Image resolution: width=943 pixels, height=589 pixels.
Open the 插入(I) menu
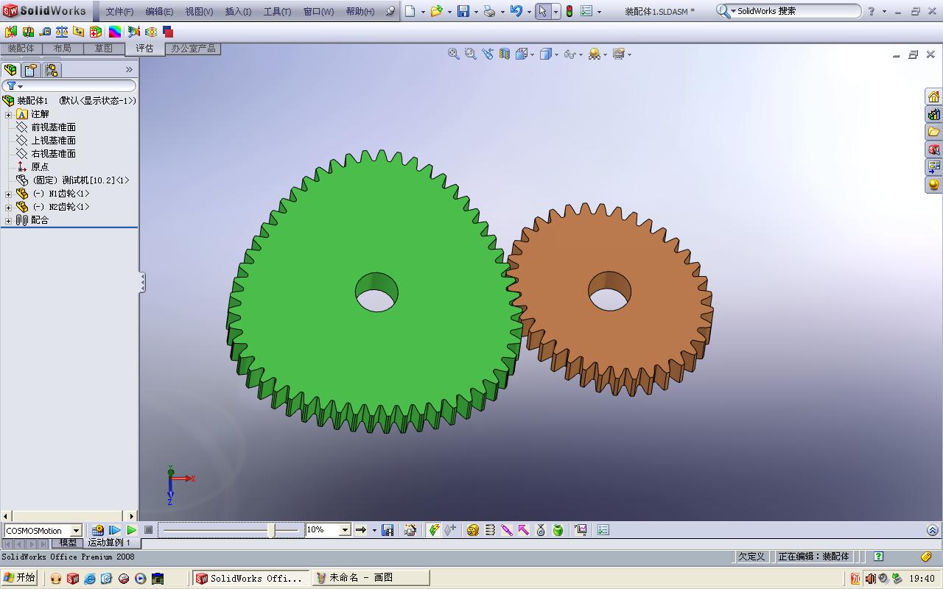point(238,11)
